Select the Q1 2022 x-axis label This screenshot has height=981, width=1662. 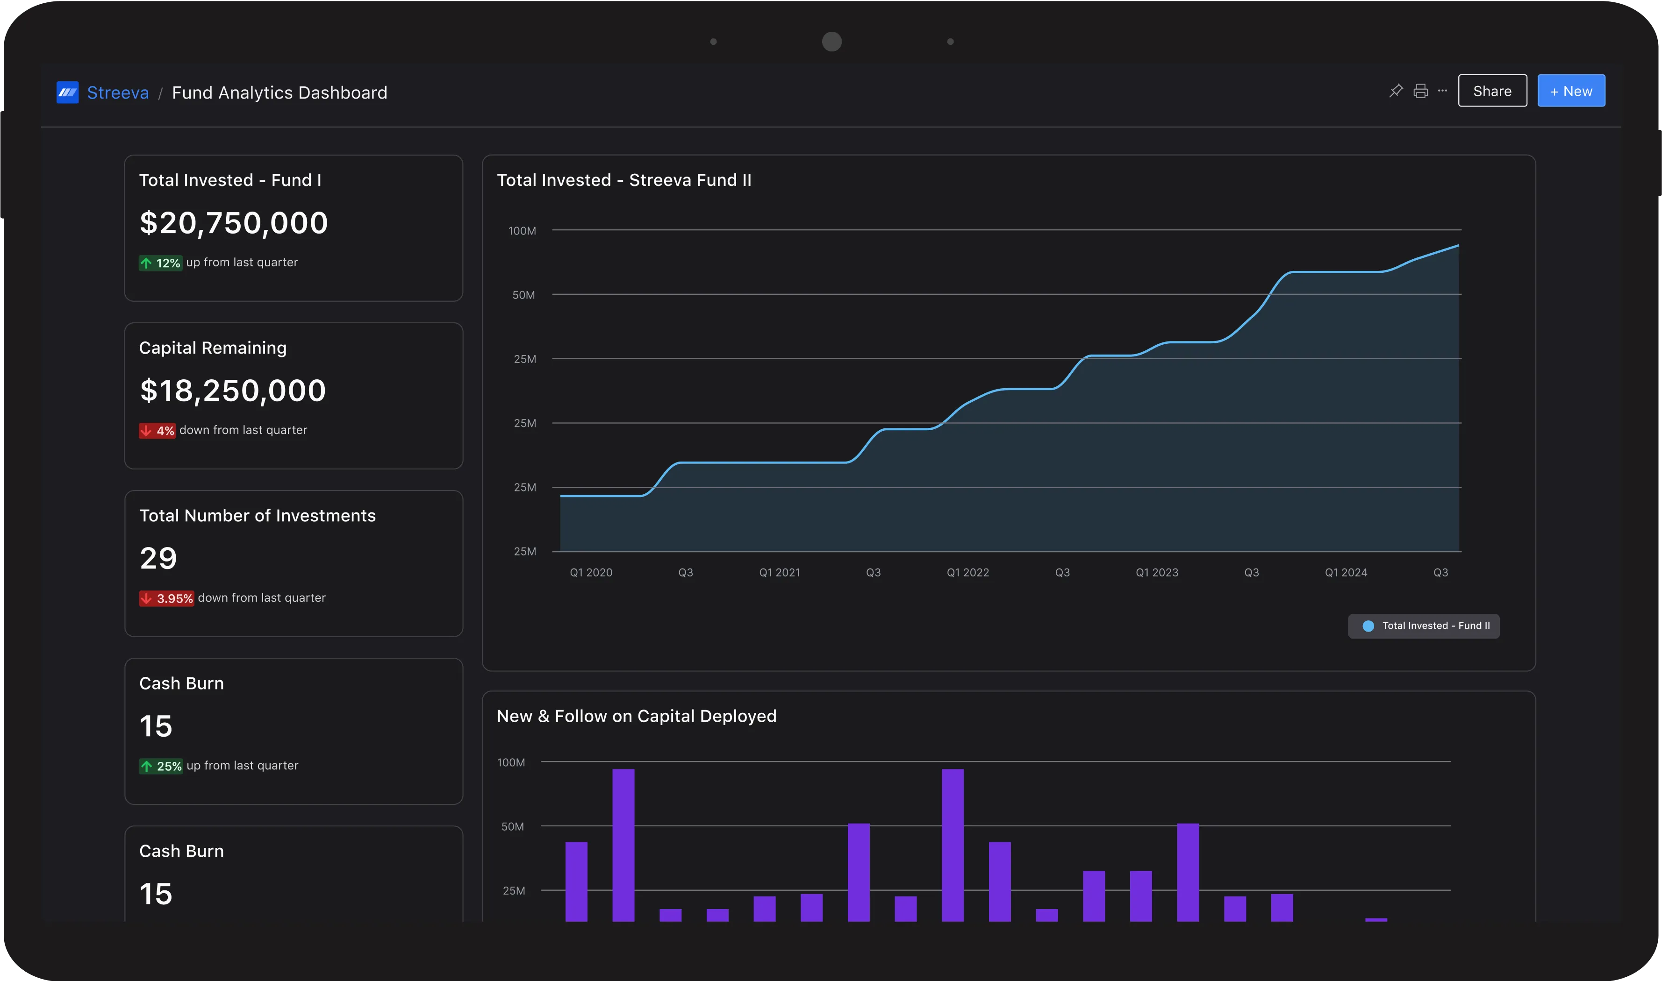(967, 572)
